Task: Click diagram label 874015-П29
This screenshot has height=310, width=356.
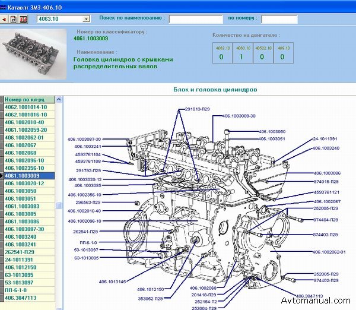Action: pos(326,182)
